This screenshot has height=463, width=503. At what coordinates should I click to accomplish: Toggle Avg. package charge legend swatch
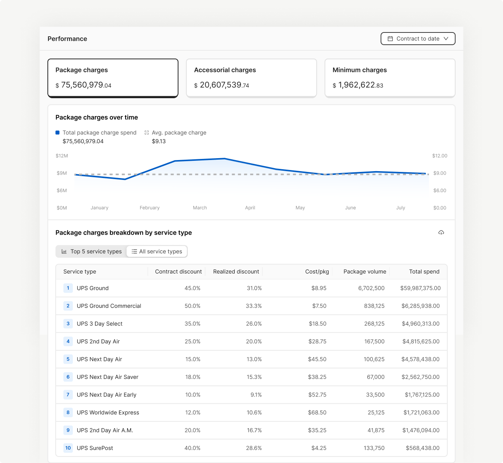click(x=147, y=133)
